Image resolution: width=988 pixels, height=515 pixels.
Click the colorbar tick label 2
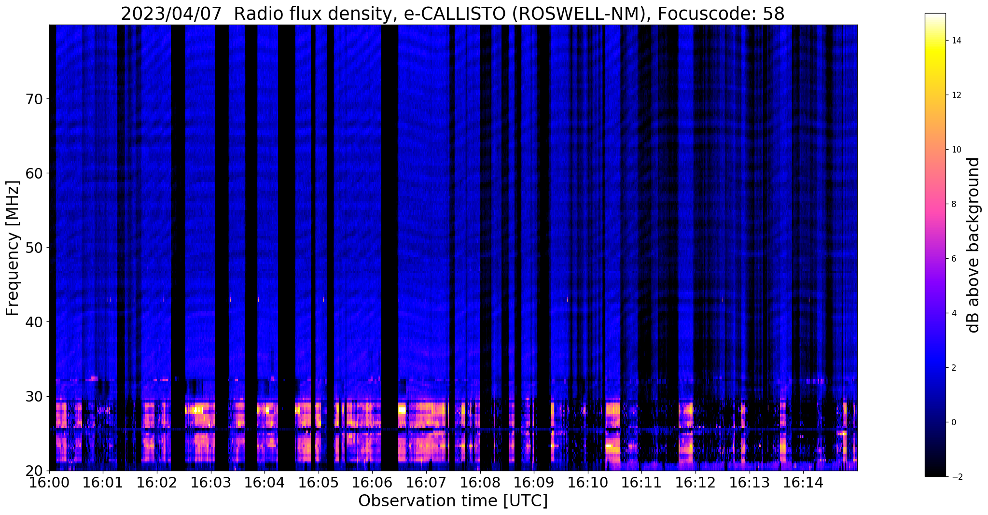[953, 368]
